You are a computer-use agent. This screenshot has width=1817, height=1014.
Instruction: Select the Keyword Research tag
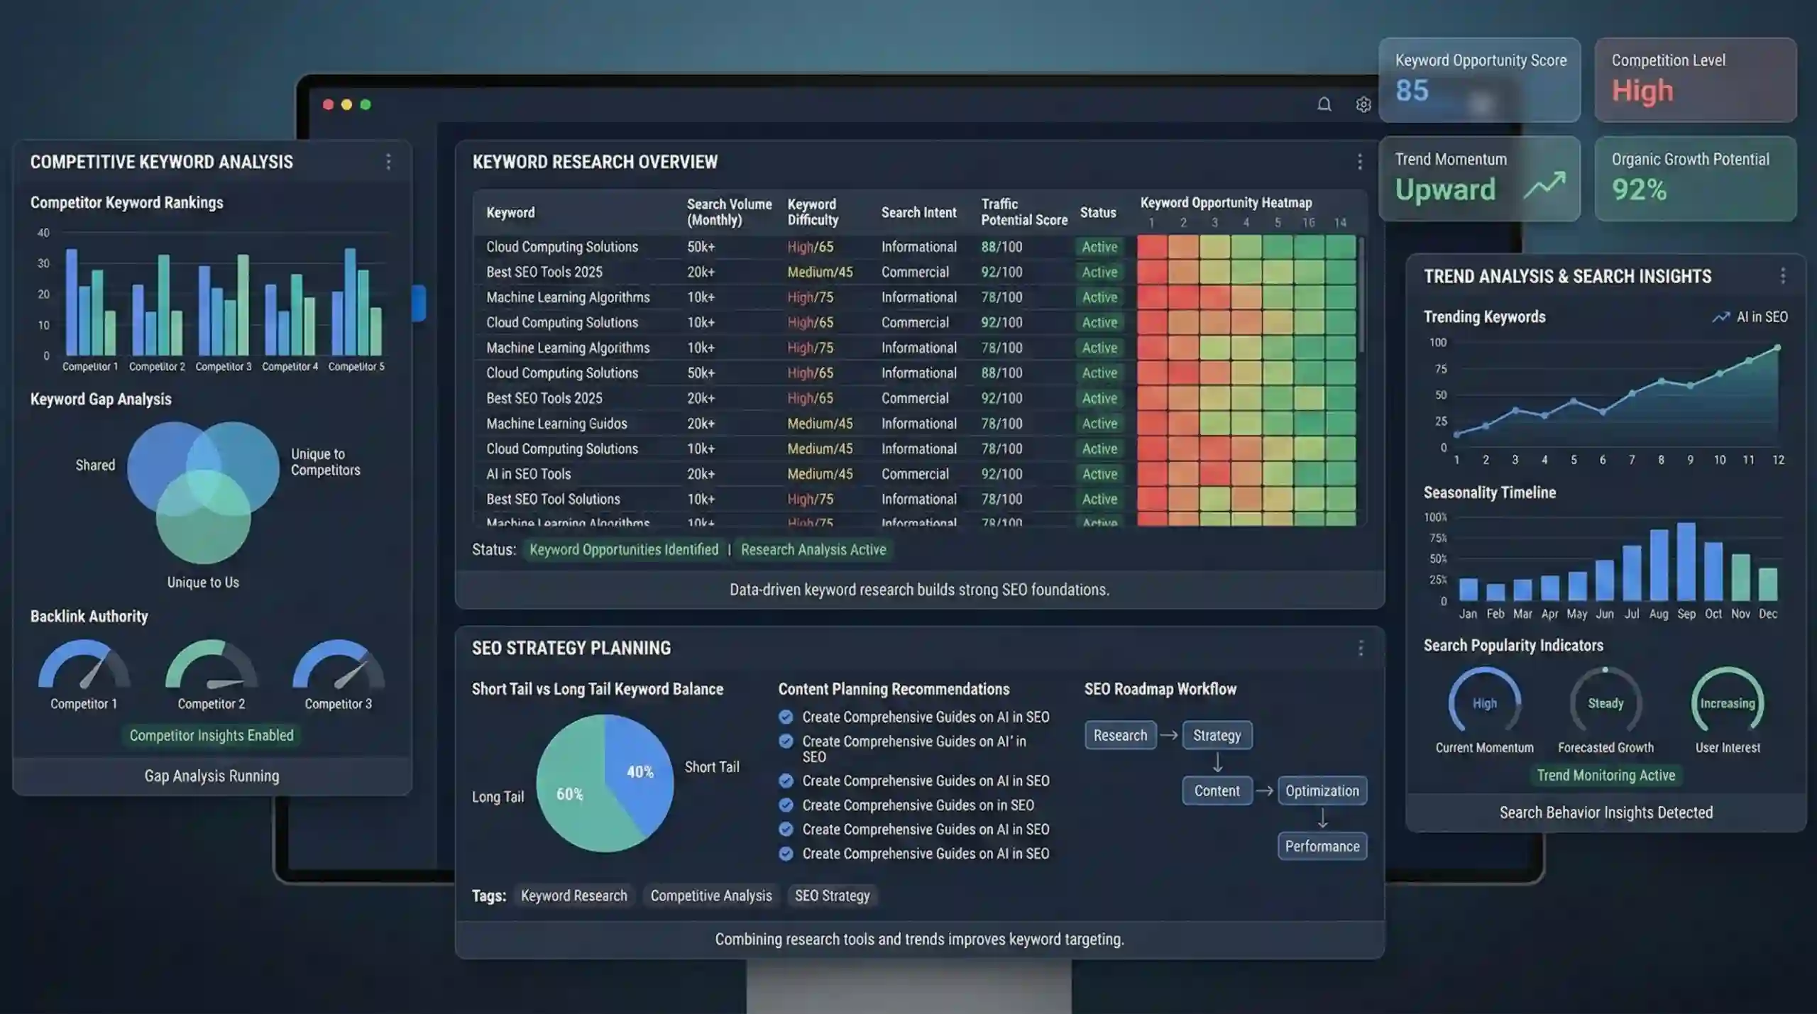(x=573, y=895)
